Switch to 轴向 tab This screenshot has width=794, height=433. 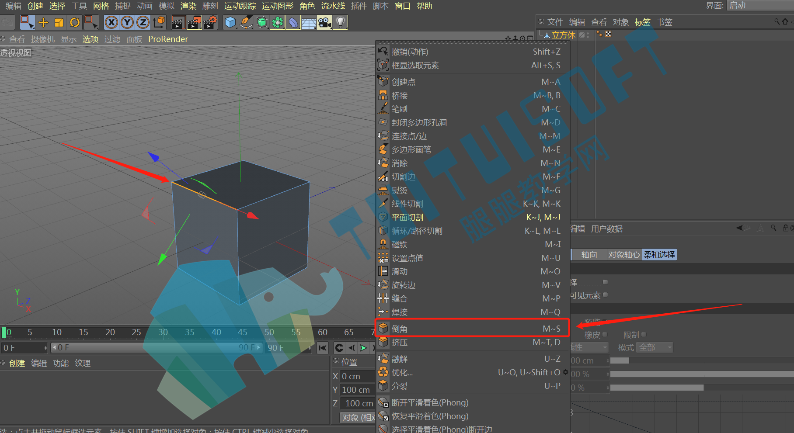(589, 255)
